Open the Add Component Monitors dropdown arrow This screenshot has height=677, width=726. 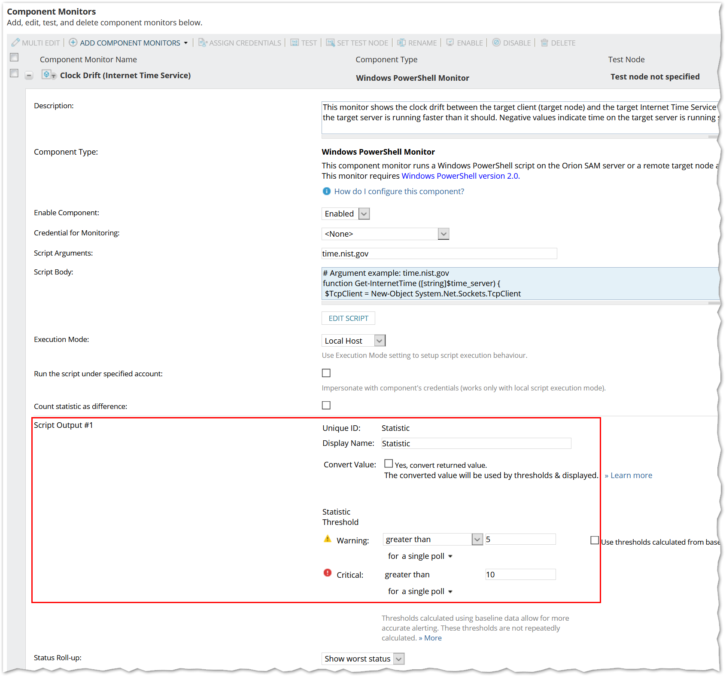186,43
